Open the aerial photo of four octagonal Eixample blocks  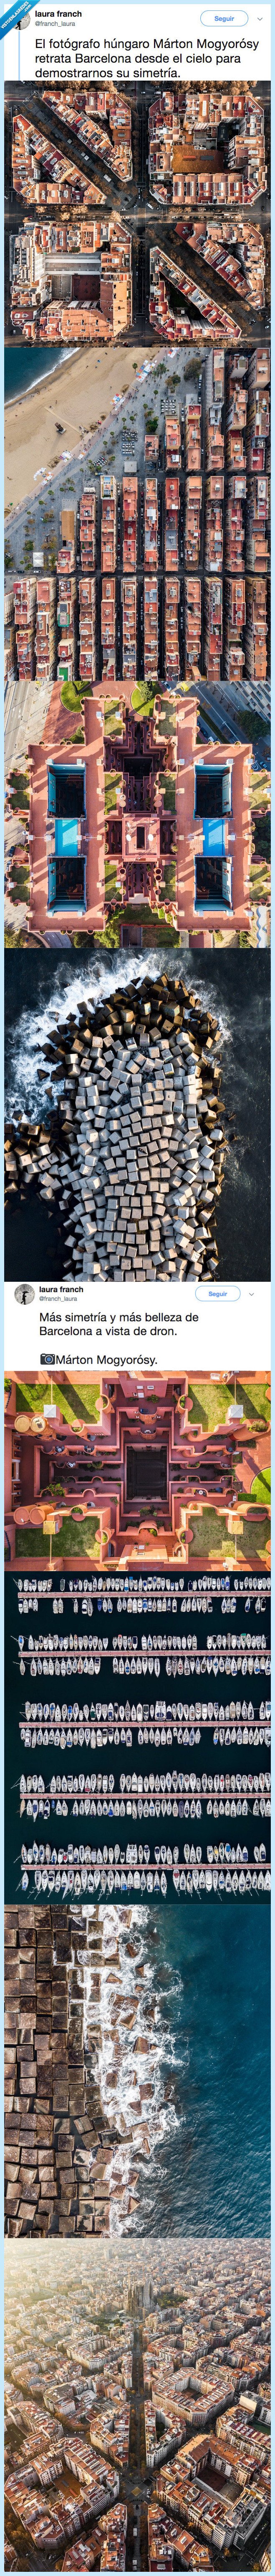(x=137, y=213)
